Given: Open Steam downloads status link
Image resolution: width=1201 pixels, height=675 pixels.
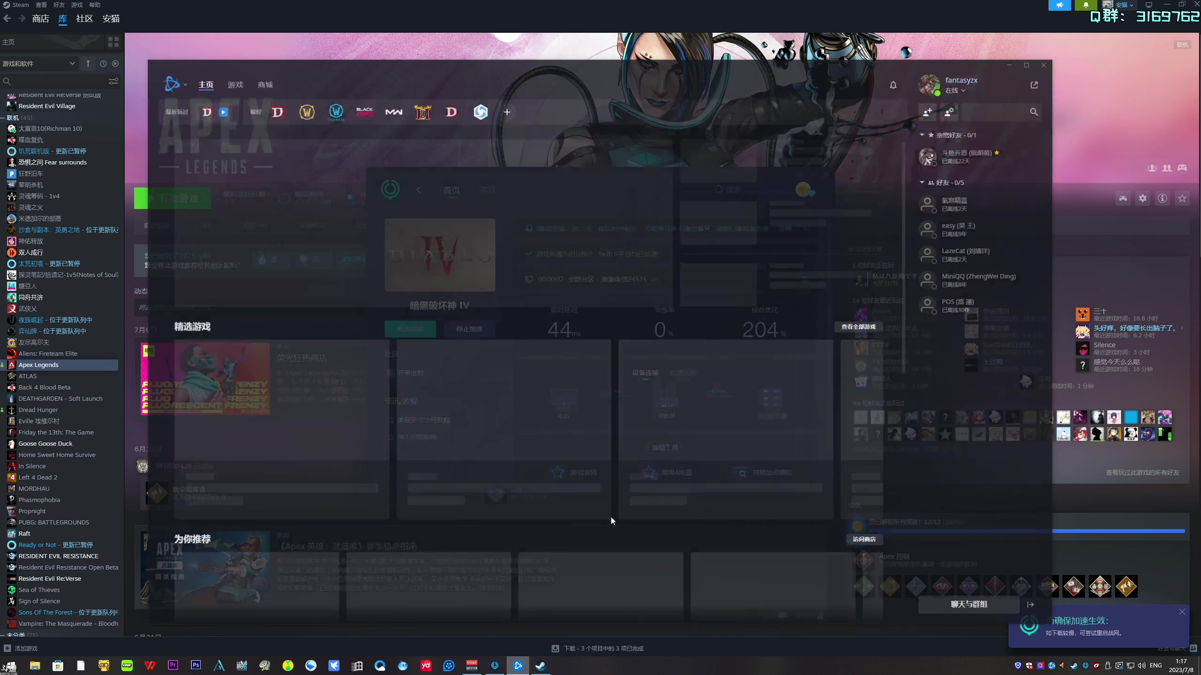Looking at the screenshot, I should tap(597, 648).
